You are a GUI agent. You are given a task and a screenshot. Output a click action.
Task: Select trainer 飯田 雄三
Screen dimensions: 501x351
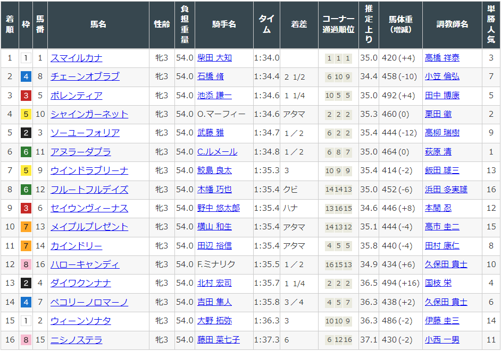tap(442, 170)
